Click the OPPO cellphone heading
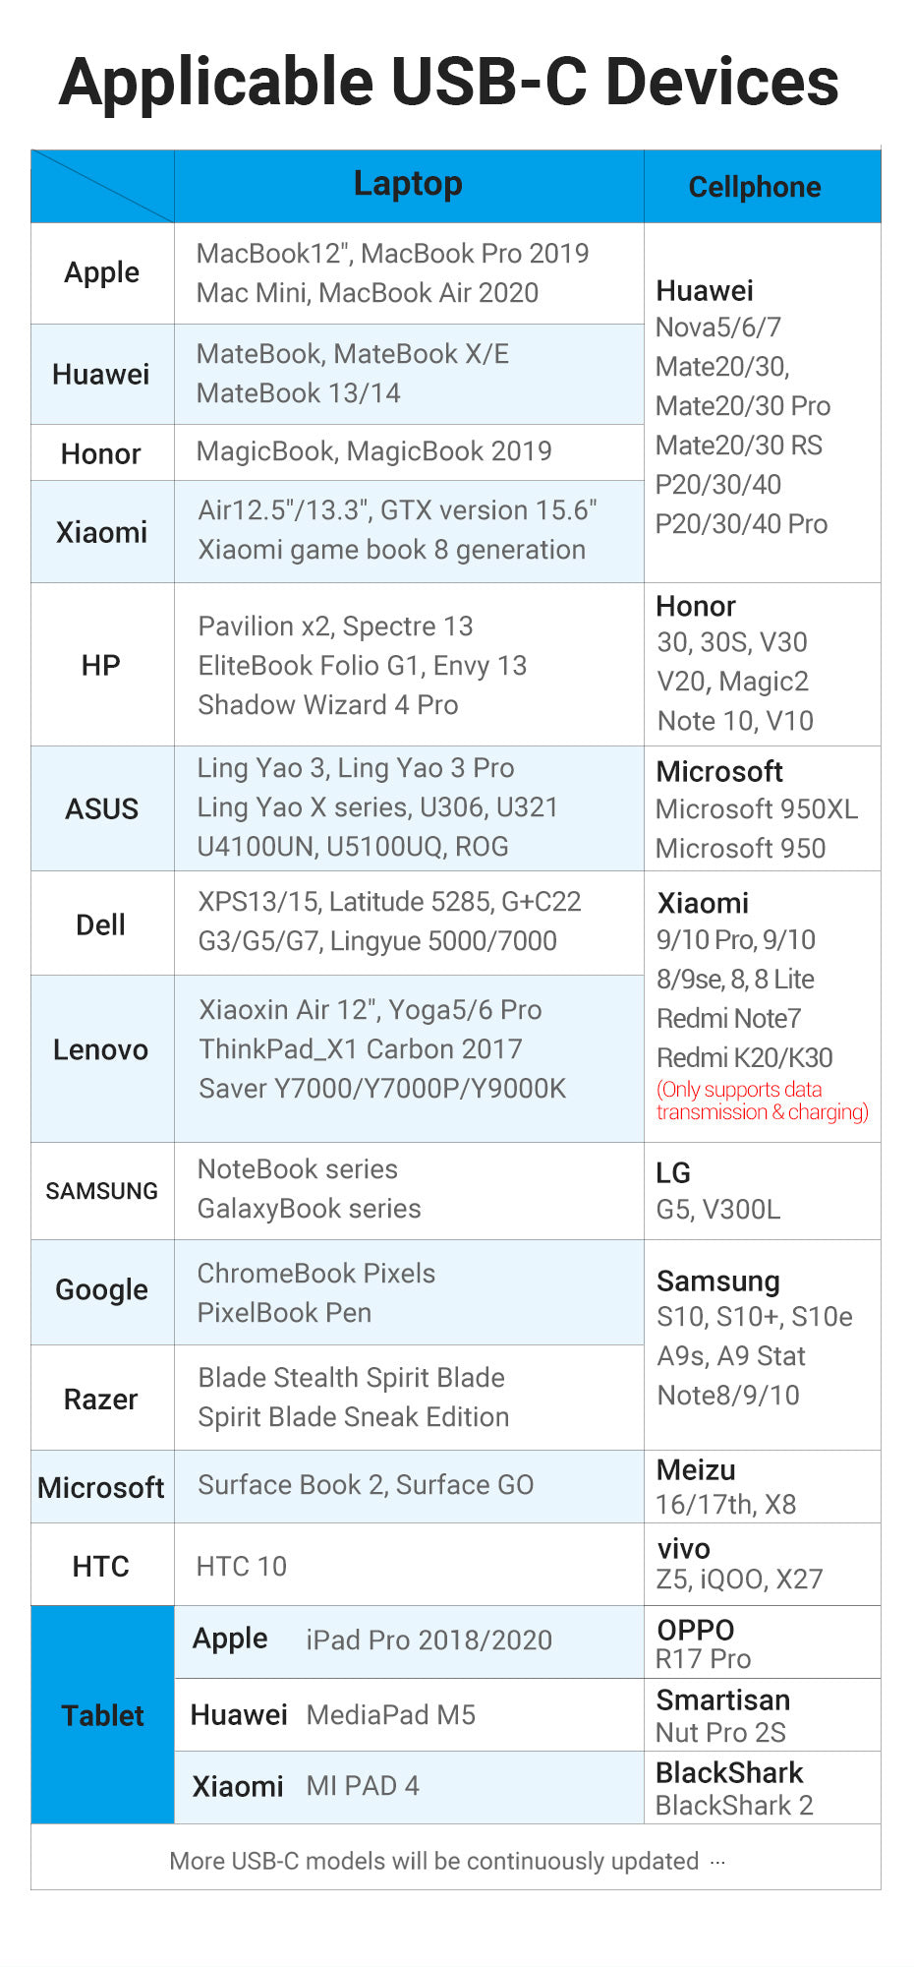Screen dimensions: 914x1967 696,1630
